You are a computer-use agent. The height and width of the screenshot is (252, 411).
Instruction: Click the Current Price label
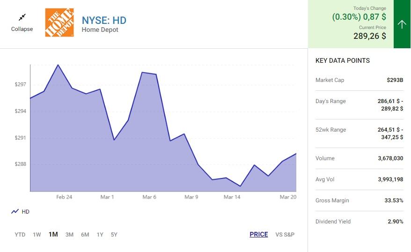click(x=373, y=27)
